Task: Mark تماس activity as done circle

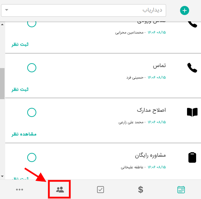Action: (x=32, y=68)
